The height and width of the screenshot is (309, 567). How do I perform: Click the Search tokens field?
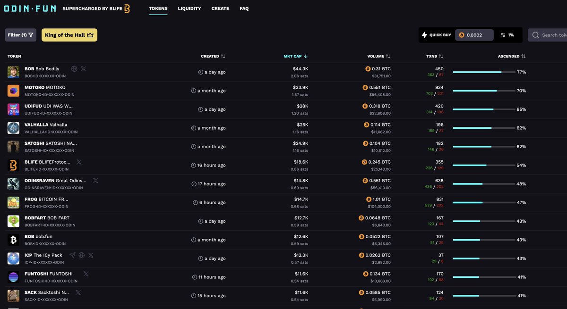pyautogui.click(x=547, y=35)
